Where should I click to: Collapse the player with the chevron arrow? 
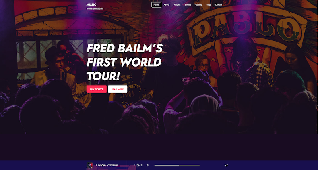pos(226,165)
